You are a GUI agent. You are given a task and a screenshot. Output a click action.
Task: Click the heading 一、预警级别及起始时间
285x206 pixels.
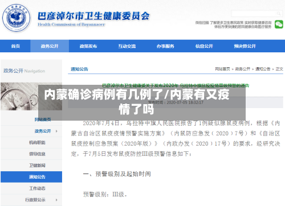[x=117, y=174]
